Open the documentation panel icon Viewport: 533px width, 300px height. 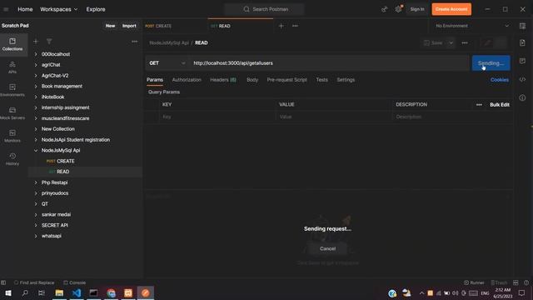522,42
